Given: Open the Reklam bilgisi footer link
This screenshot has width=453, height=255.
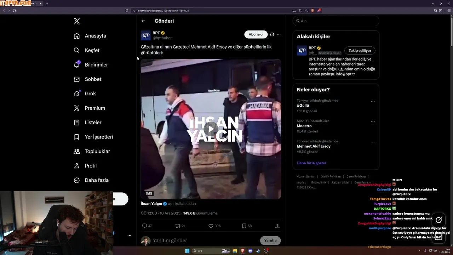Looking at the screenshot, I should pos(340,183).
